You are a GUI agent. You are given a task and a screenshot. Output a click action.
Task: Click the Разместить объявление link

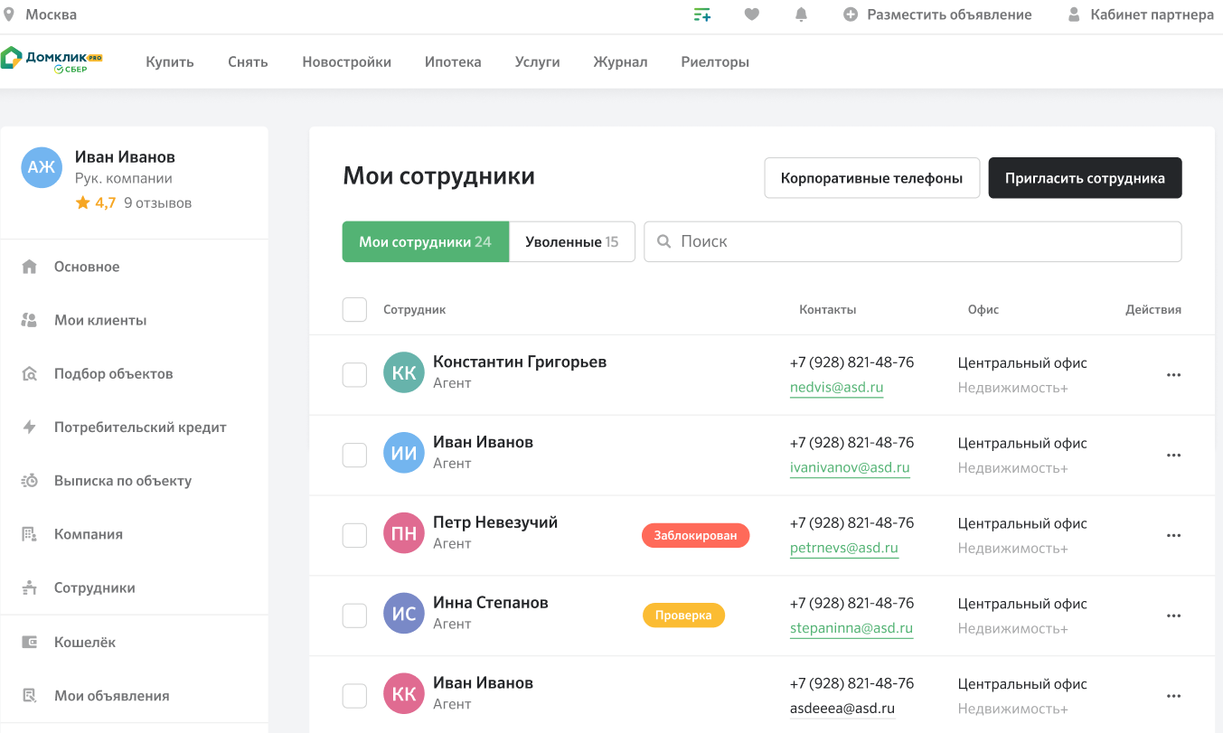point(949,14)
